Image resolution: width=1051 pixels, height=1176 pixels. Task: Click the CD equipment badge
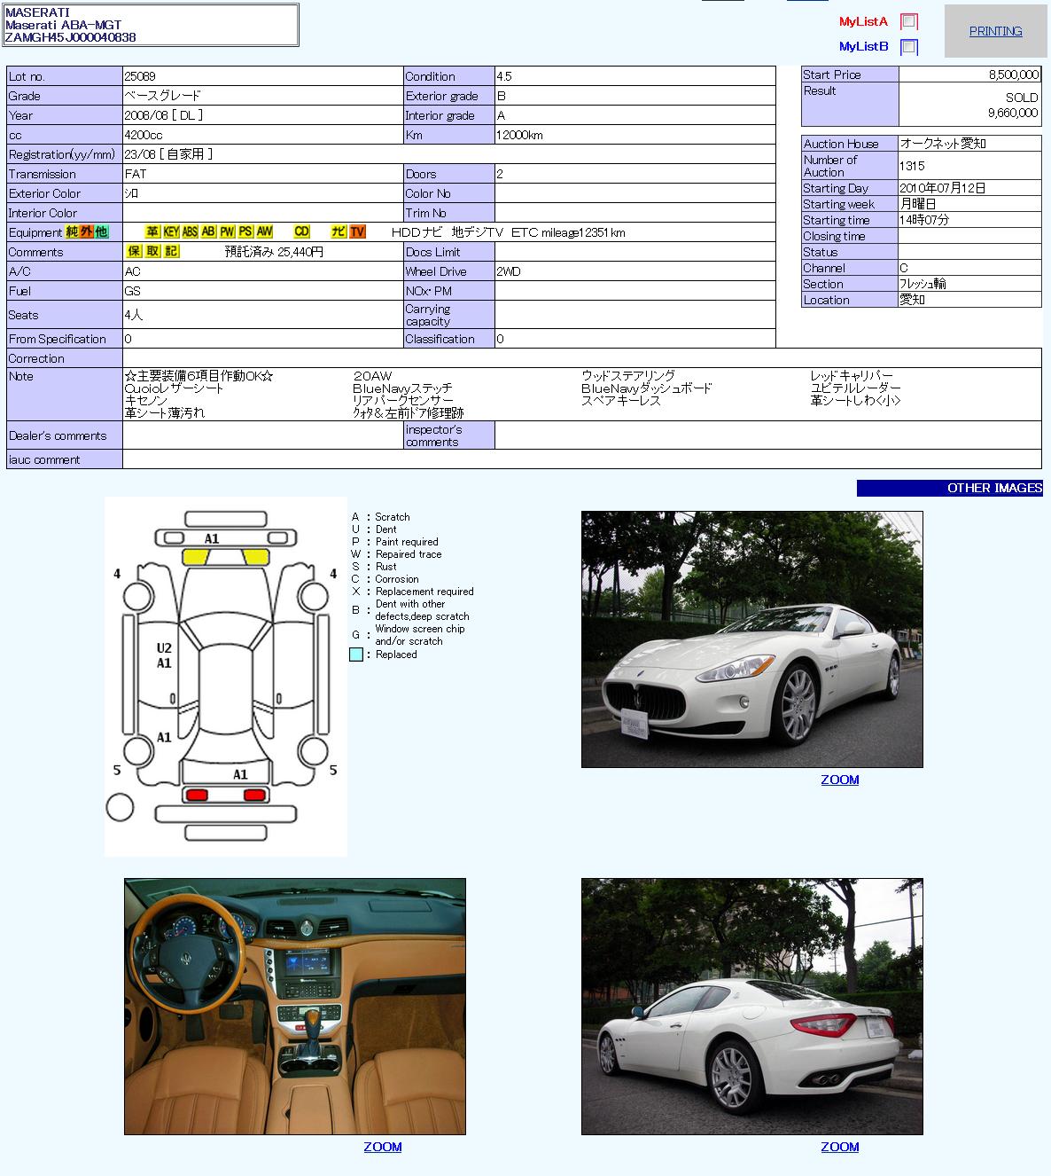(x=302, y=232)
